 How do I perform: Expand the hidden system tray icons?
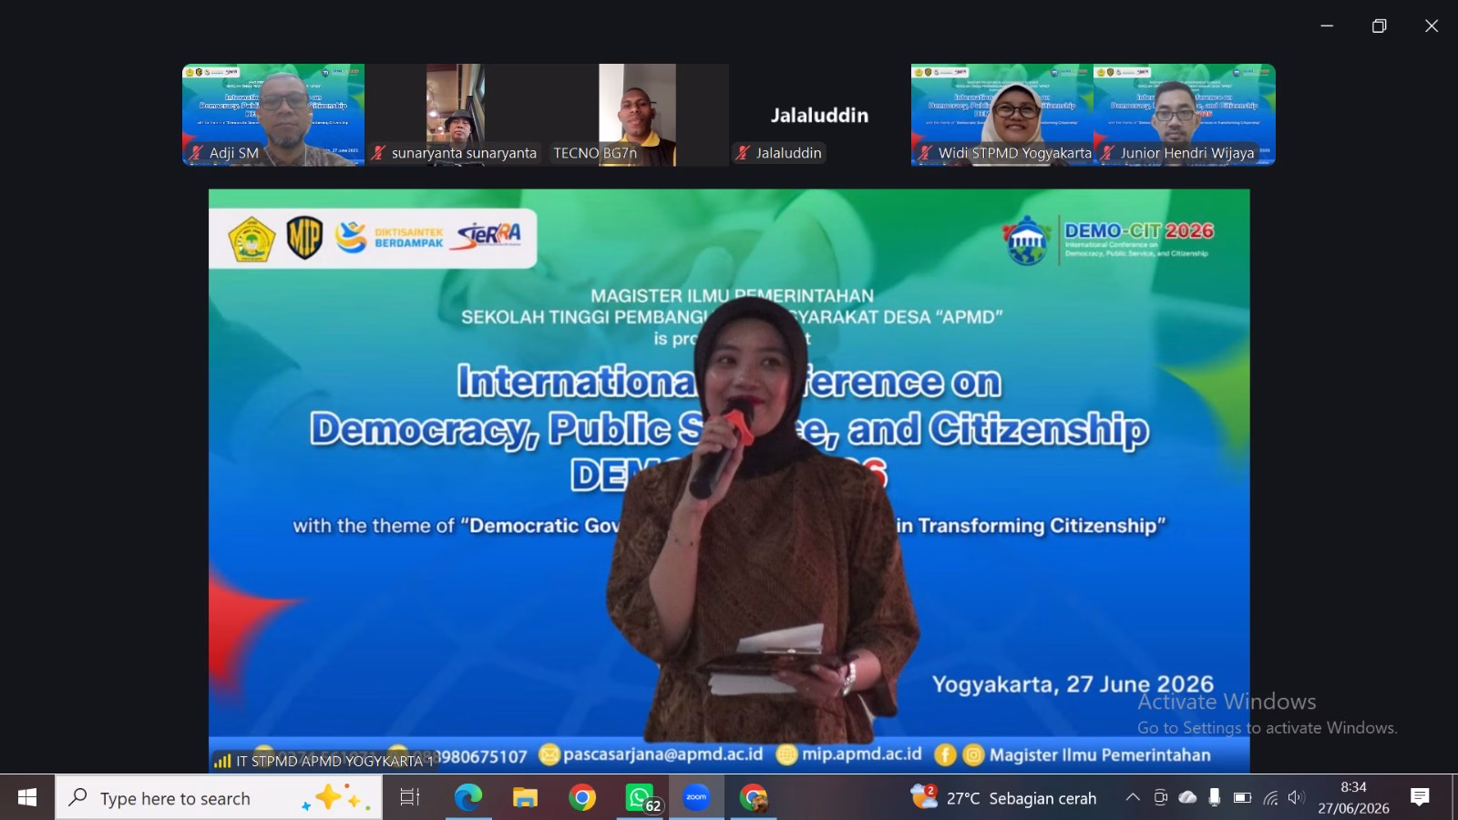click(x=1133, y=798)
